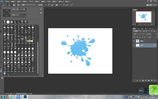
Task: Toggle the brush panel icon in options bar
Action: click(14, 5)
